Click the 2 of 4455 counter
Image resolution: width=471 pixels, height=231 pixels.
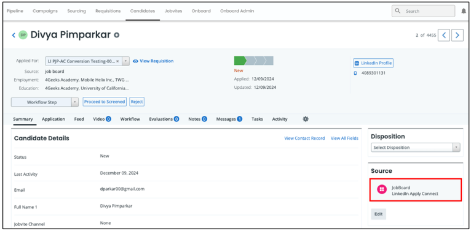pos(425,36)
